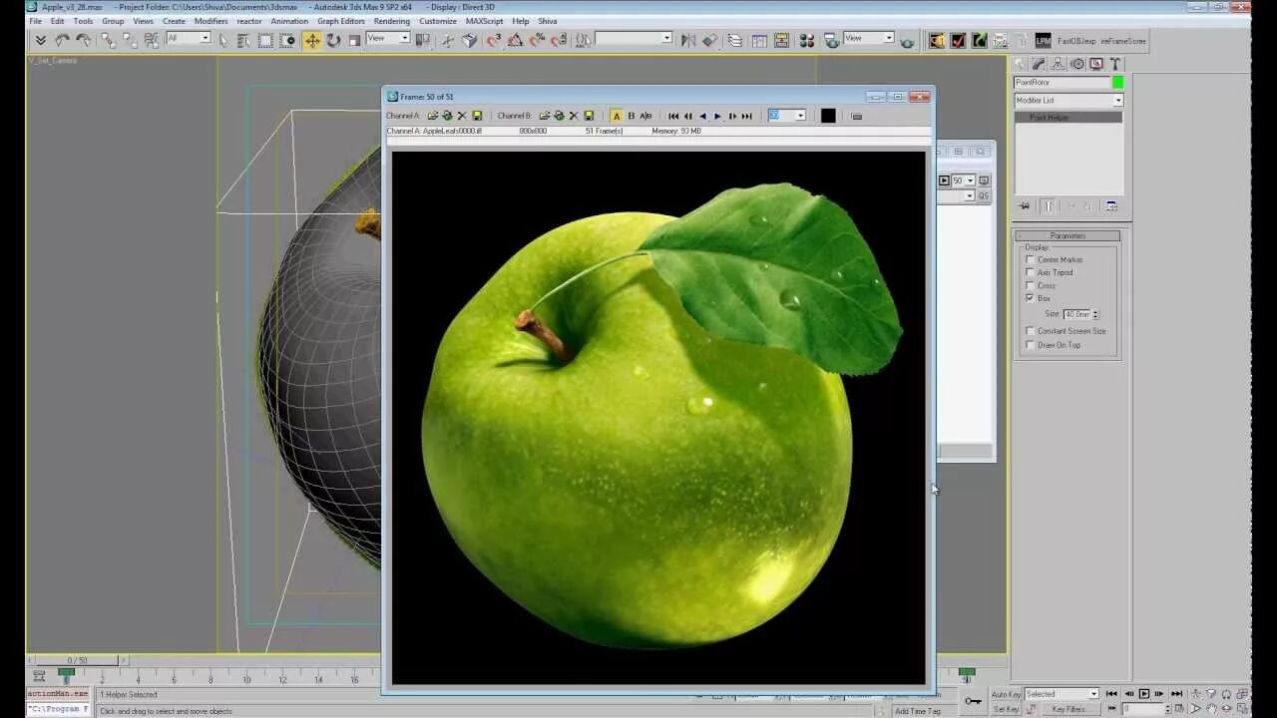Enable Constant Screen Size checkbox
This screenshot has height=718, width=1277.
1031,331
